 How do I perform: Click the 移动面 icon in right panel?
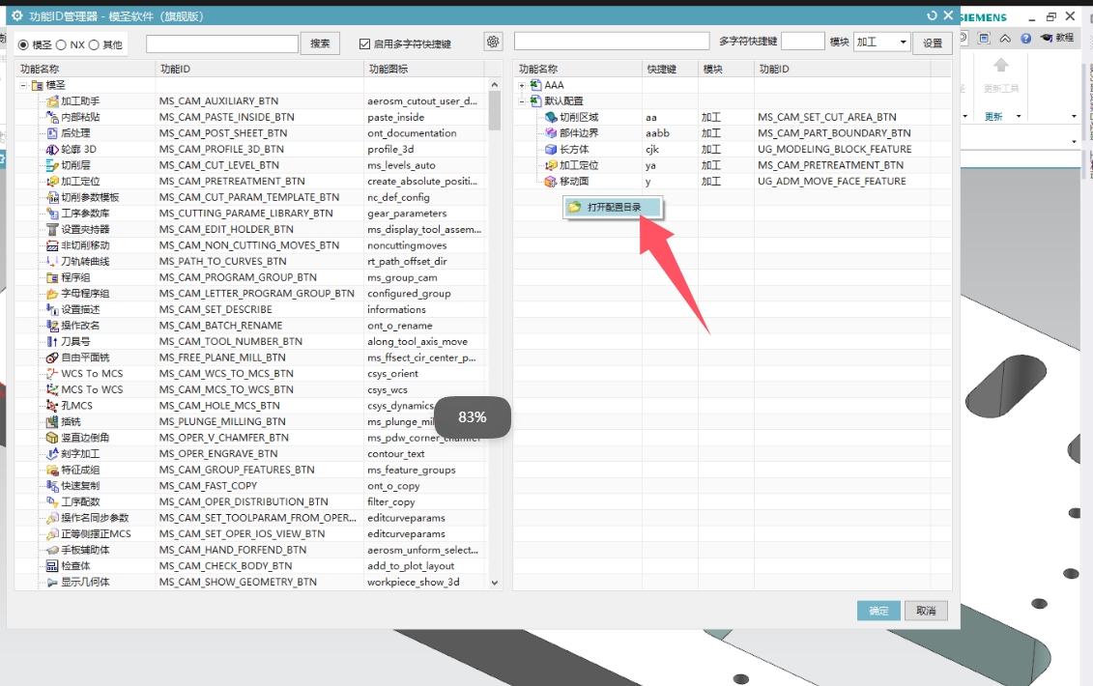551,182
